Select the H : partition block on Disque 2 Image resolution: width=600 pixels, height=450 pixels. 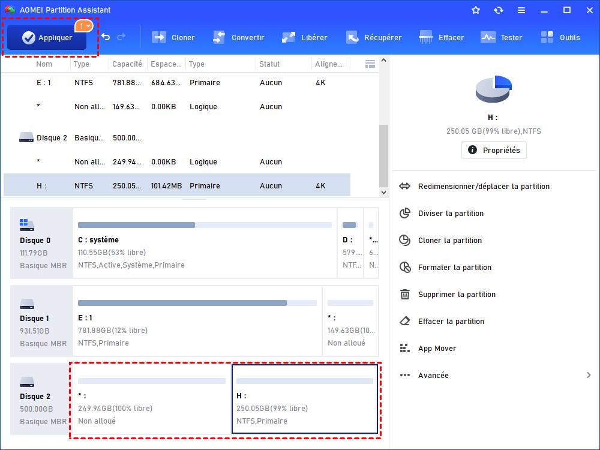click(305, 399)
